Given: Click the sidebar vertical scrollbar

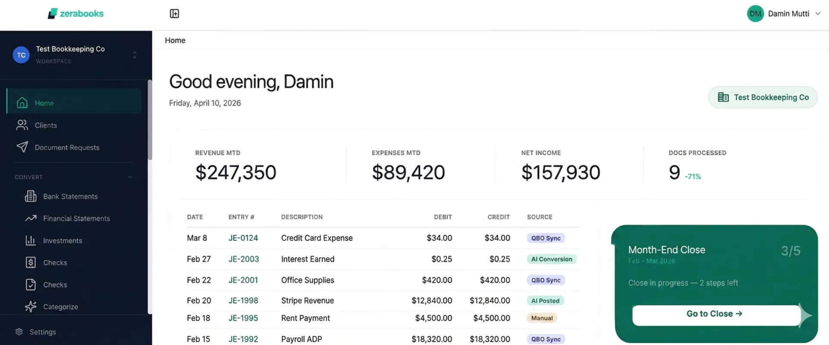Looking at the screenshot, I should pyautogui.click(x=150, y=121).
